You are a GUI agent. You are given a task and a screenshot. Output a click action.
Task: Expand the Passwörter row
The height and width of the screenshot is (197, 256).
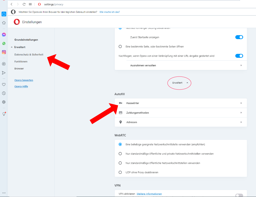pyautogui.click(x=180, y=103)
